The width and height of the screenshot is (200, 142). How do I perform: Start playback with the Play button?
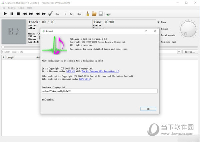tap(5, 14)
